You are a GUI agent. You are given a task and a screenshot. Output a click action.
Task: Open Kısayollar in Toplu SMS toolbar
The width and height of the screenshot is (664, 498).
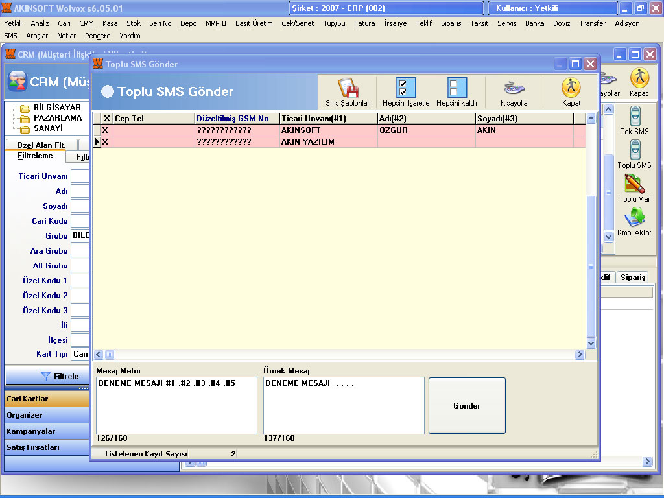(x=514, y=92)
